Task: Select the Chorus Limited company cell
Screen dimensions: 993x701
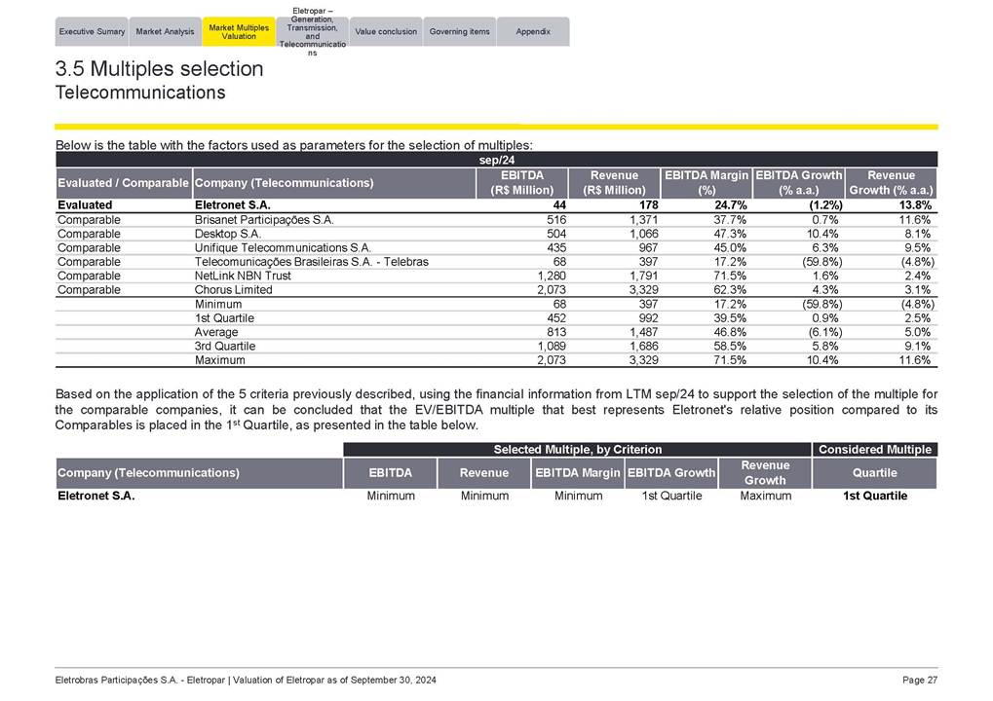Action: [x=233, y=290]
